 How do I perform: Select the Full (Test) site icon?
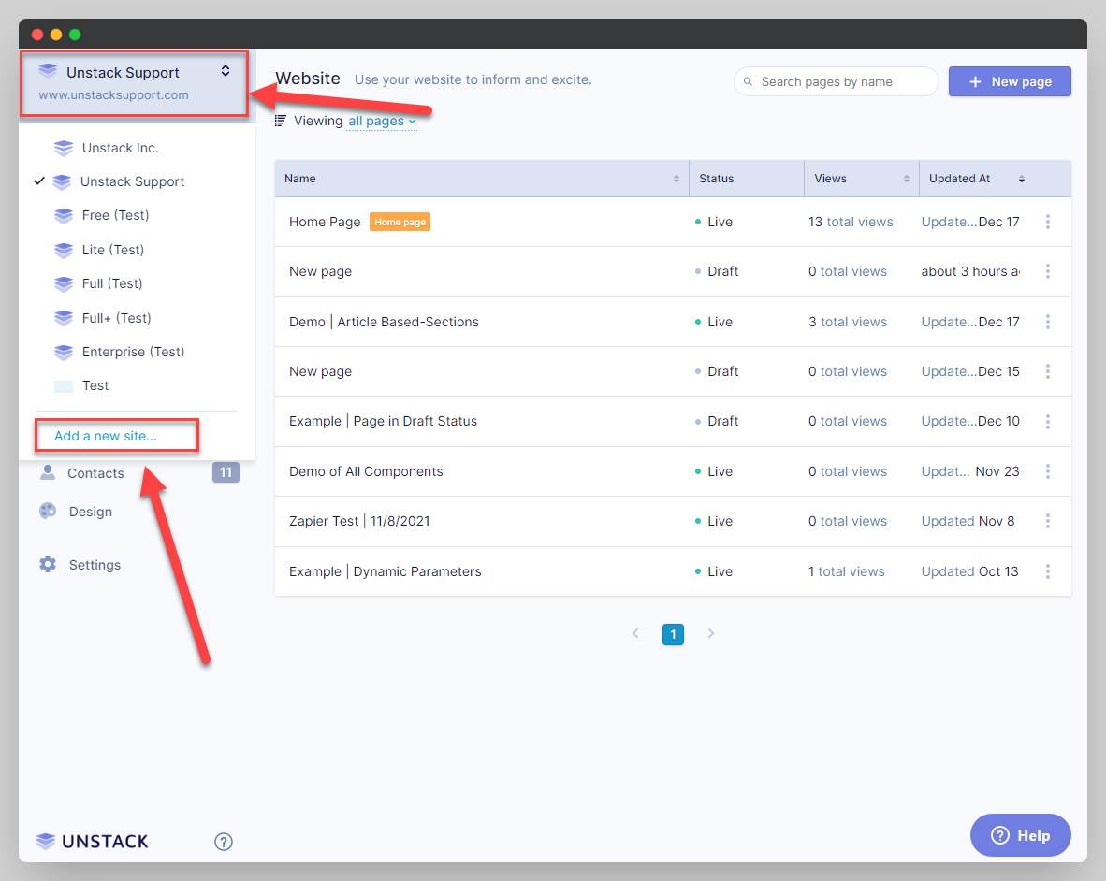coord(64,284)
